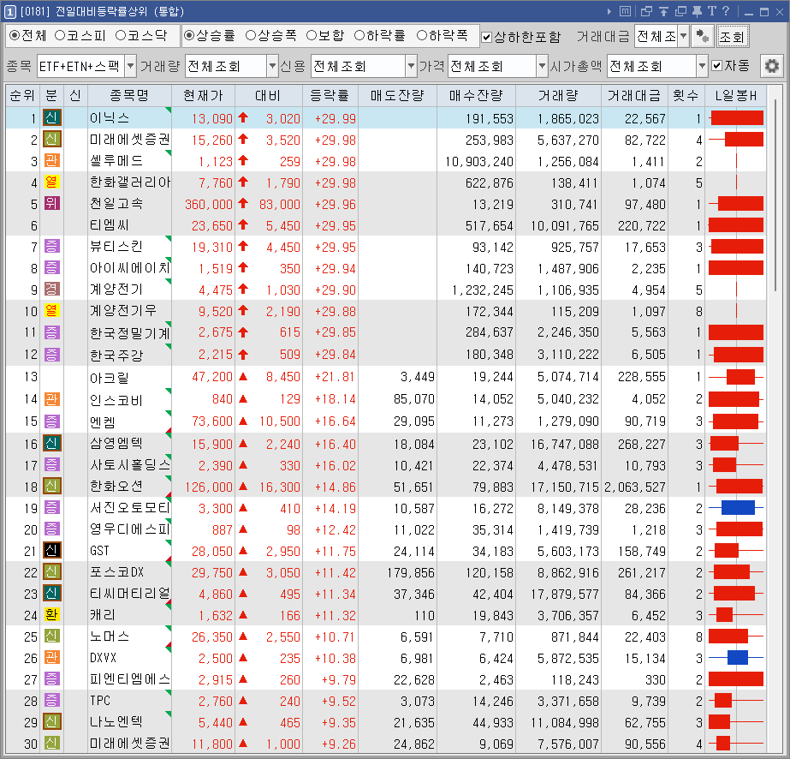Select the 코스피 radio button
The height and width of the screenshot is (759, 790).
point(60,35)
